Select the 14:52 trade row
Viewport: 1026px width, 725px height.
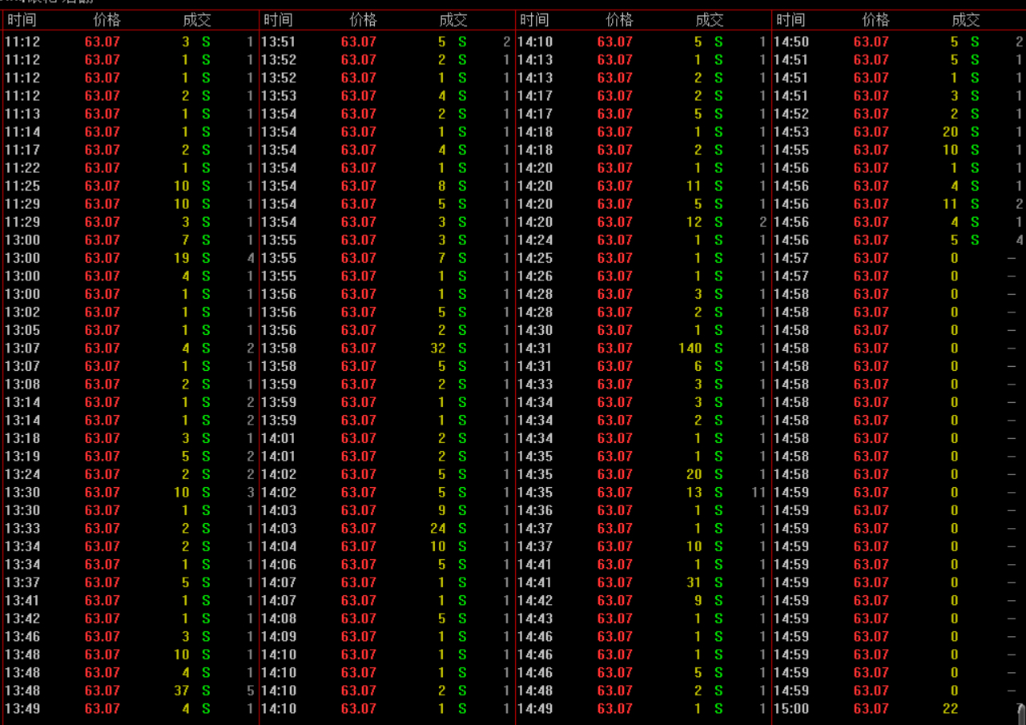(x=899, y=114)
